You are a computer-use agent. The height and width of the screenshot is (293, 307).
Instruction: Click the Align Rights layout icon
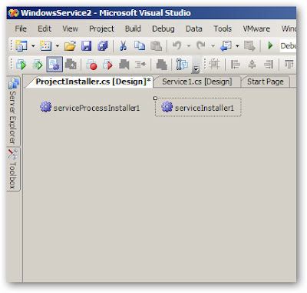click(x=269, y=64)
